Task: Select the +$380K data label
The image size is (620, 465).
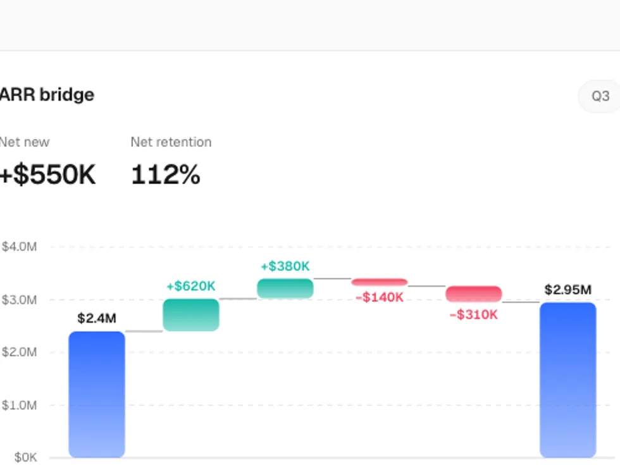Action: point(285,266)
